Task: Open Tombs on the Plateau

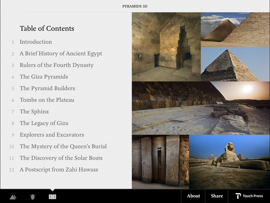Action: click(47, 100)
